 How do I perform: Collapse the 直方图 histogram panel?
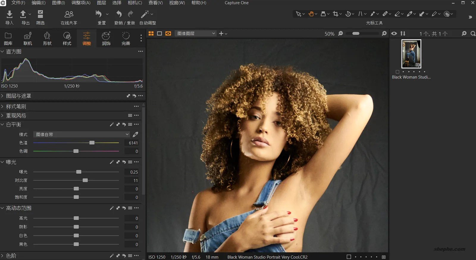click(x=2, y=52)
